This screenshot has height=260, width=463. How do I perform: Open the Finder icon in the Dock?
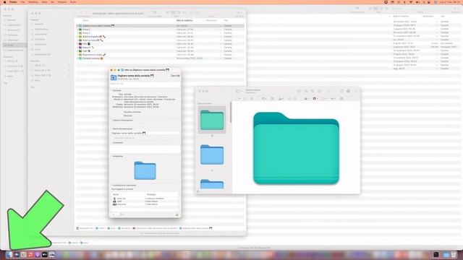(x=9, y=254)
